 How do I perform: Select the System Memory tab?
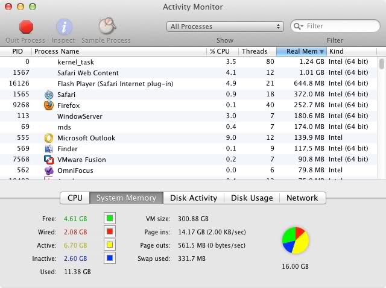click(x=126, y=198)
